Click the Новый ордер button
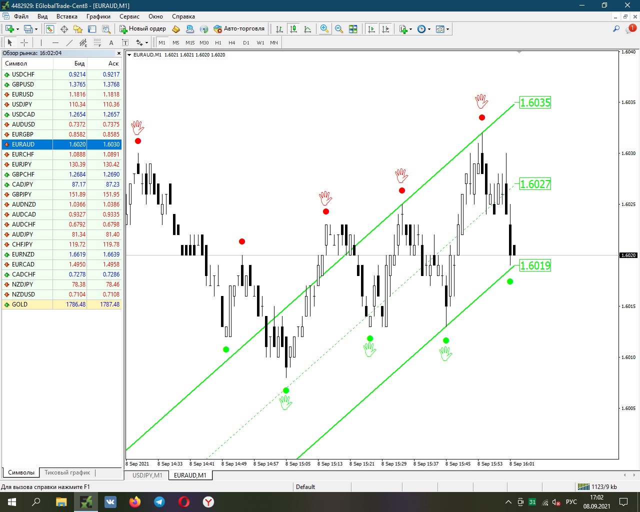Image resolution: width=640 pixels, height=512 pixels. 143,29
